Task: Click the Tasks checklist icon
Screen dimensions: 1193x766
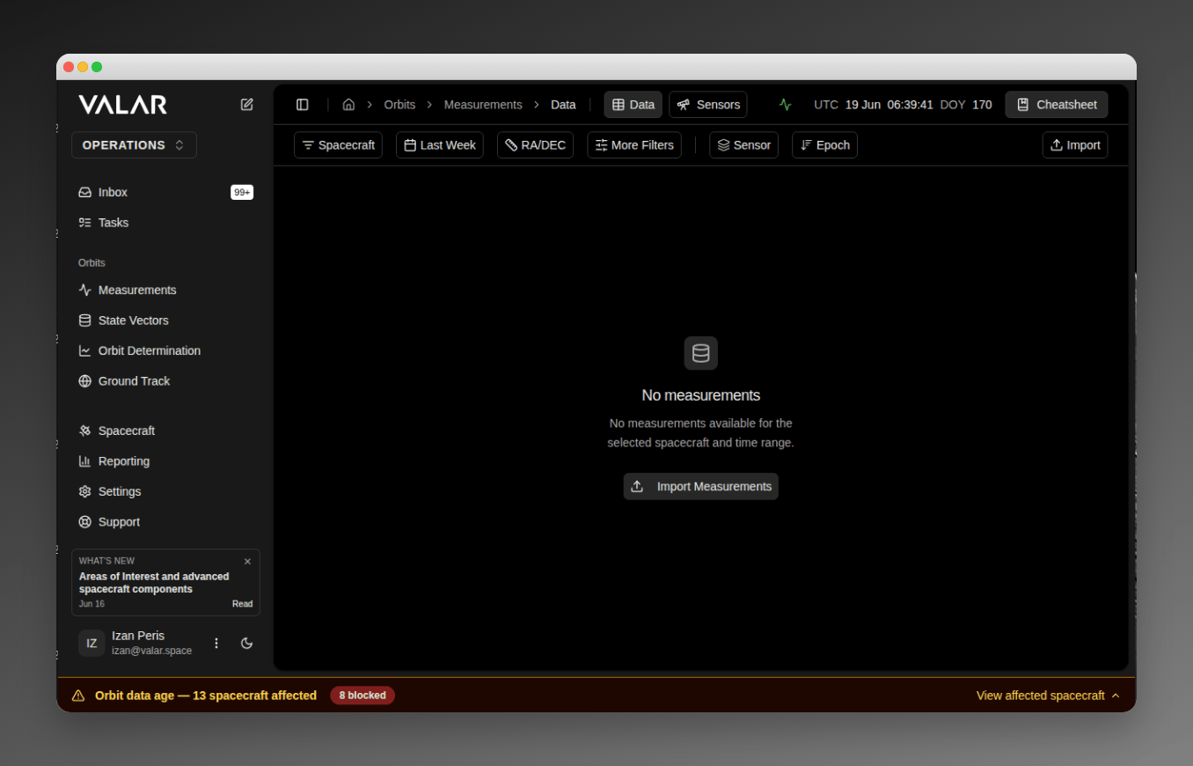Action: (85, 223)
